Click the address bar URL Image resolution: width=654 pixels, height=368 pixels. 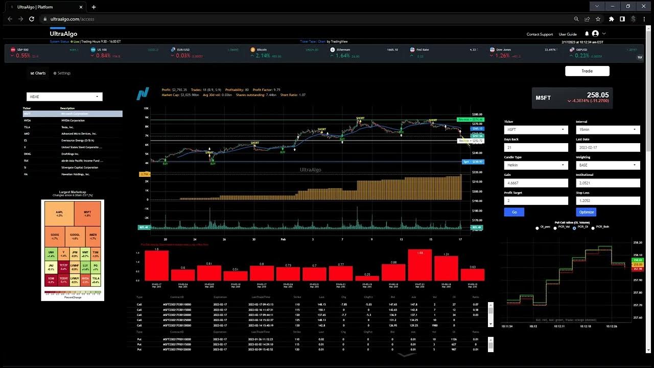pyautogui.click(x=72, y=19)
